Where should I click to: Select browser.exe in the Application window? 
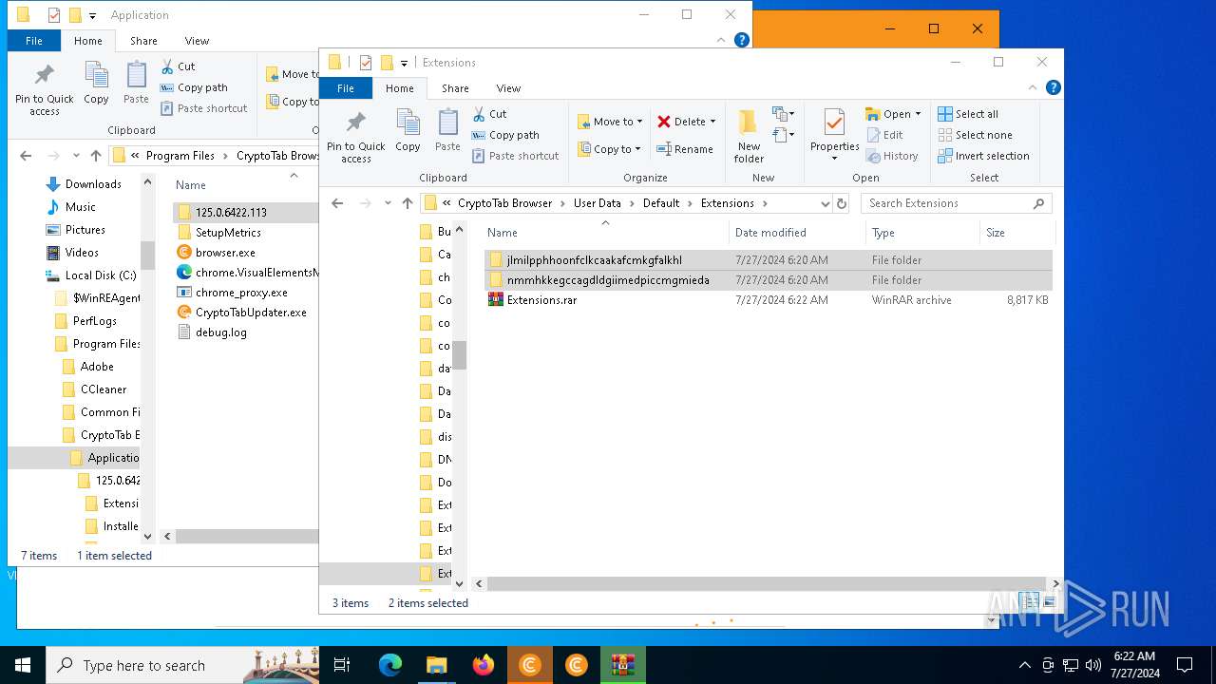[x=225, y=253]
